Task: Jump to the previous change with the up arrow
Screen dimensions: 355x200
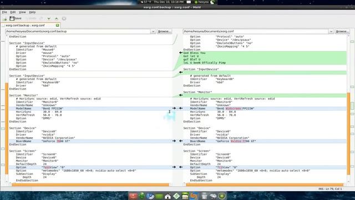Action: point(57,18)
